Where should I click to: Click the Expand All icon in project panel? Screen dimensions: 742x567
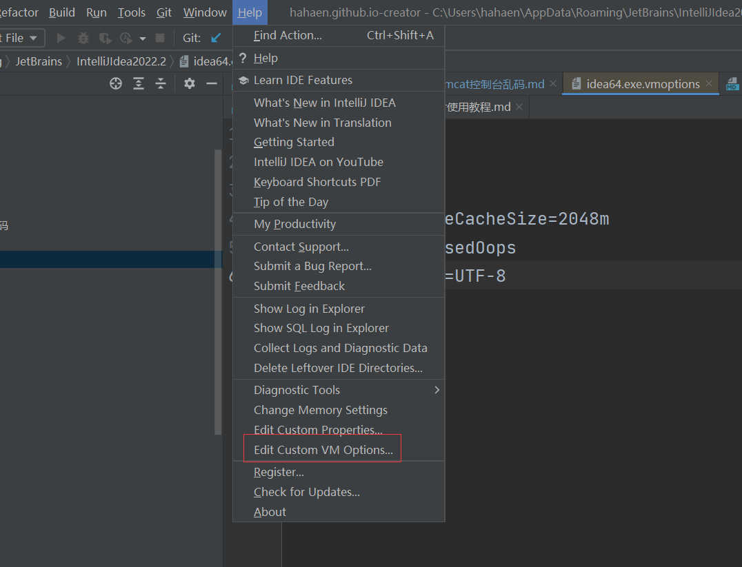coord(139,83)
